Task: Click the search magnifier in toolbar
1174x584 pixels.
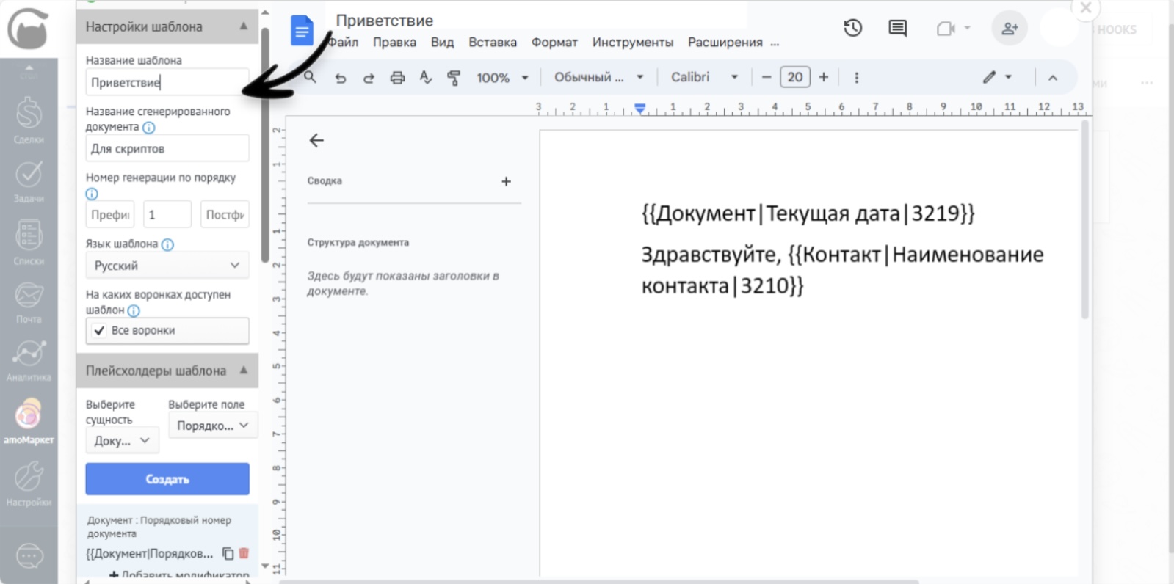Action: tap(310, 77)
